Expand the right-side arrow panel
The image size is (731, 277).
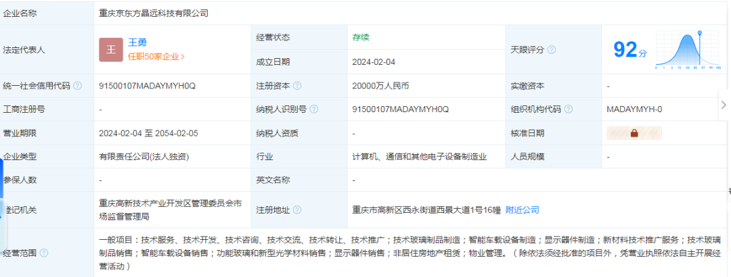point(724,105)
